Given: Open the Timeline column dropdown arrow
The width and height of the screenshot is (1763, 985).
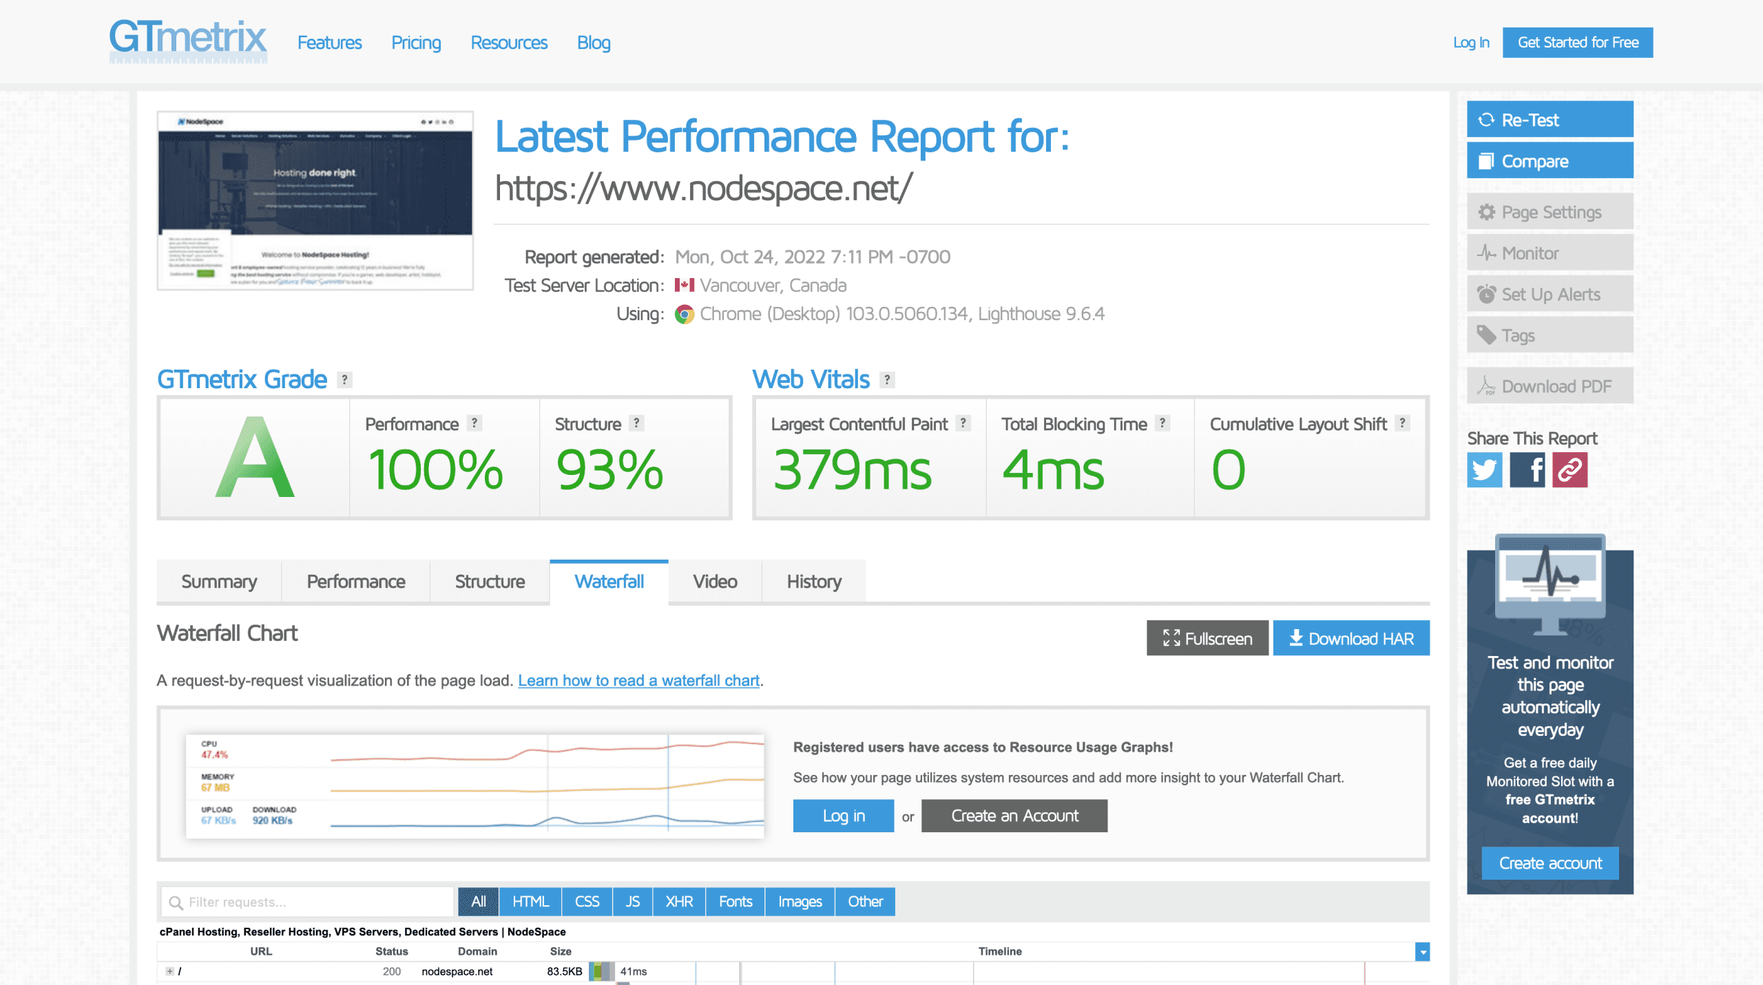Looking at the screenshot, I should coord(1423,952).
